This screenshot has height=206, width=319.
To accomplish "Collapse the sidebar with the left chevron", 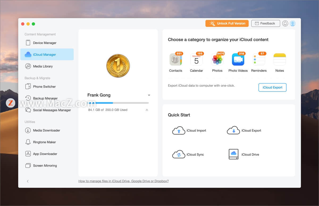I will (28, 181).
